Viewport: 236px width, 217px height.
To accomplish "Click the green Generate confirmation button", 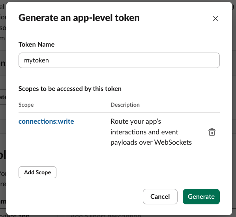I will [x=201, y=196].
